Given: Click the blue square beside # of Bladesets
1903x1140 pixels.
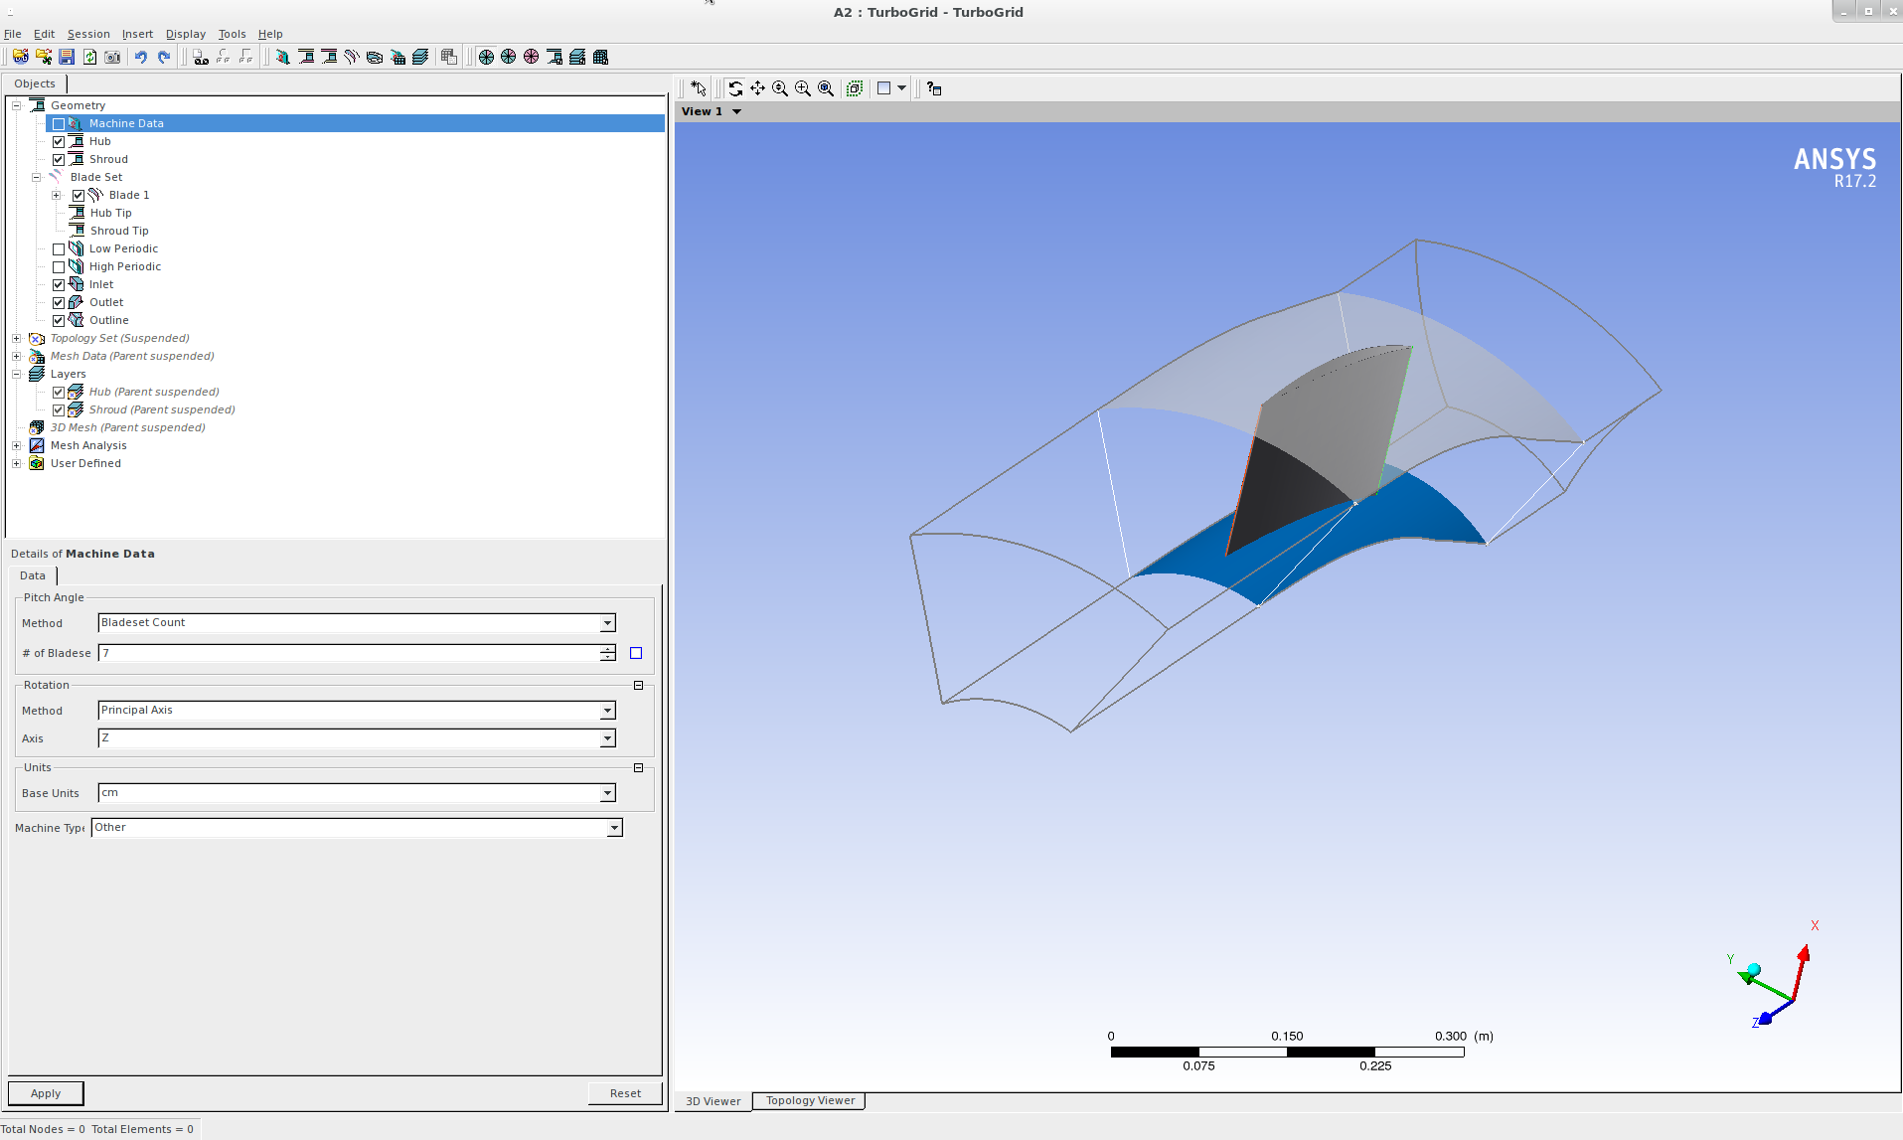Looking at the screenshot, I should coord(636,653).
